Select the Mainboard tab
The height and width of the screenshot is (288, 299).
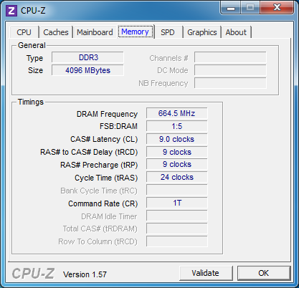tap(95, 32)
